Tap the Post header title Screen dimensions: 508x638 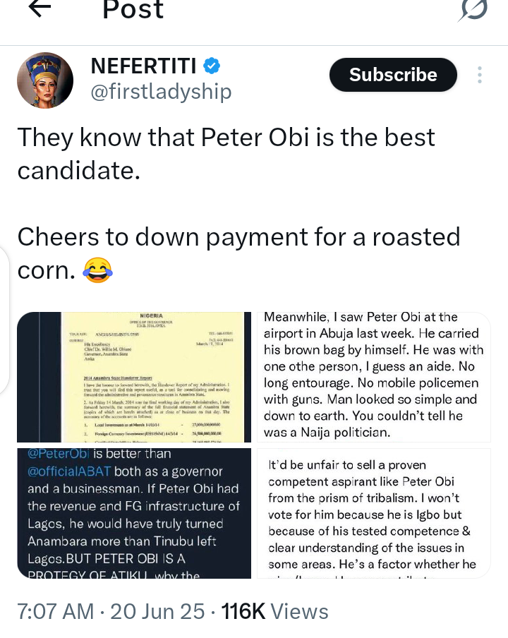coord(133,10)
